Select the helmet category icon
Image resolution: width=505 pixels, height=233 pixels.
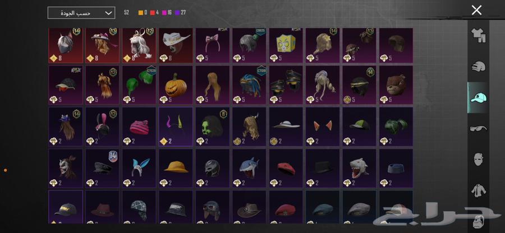coord(478,67)
